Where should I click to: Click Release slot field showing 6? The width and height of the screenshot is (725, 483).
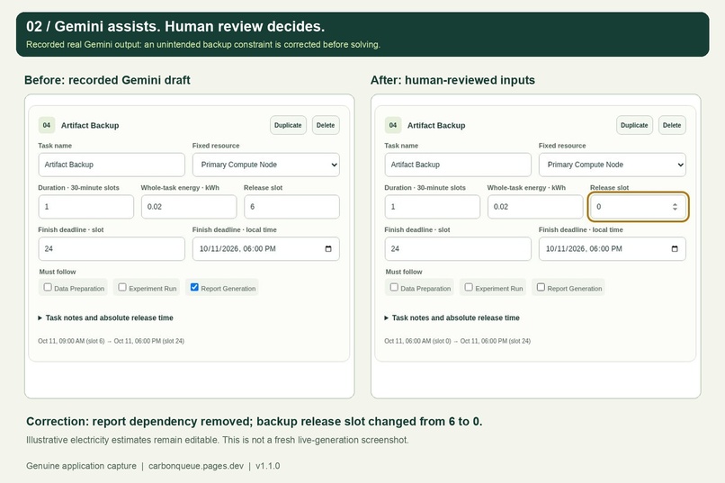(291, 207)
